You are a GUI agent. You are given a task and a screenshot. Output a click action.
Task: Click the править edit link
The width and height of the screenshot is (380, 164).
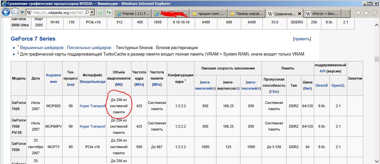[x=302, y=39]
